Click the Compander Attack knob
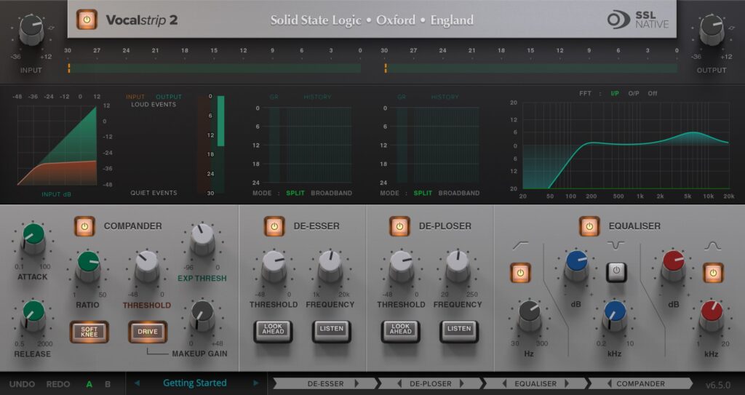745x395 pixels. coord(33,238)
